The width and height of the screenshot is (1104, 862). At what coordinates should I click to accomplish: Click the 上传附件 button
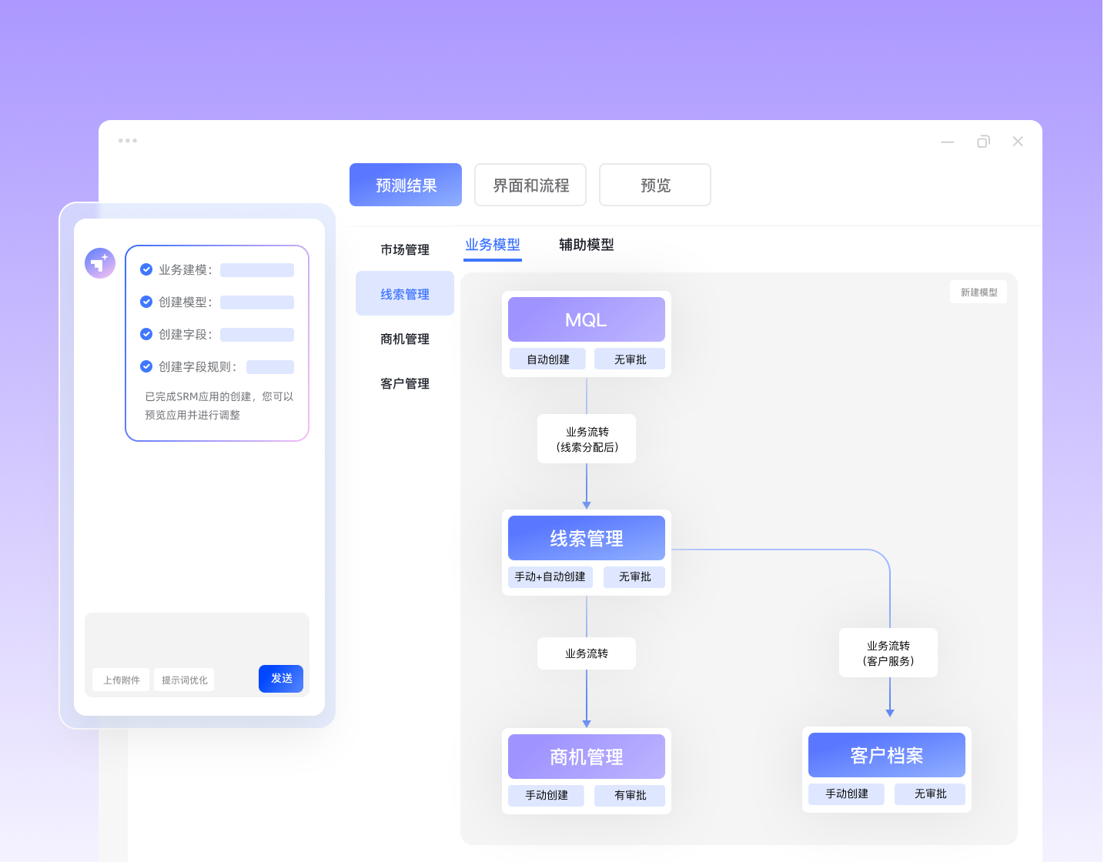(122, 680)
